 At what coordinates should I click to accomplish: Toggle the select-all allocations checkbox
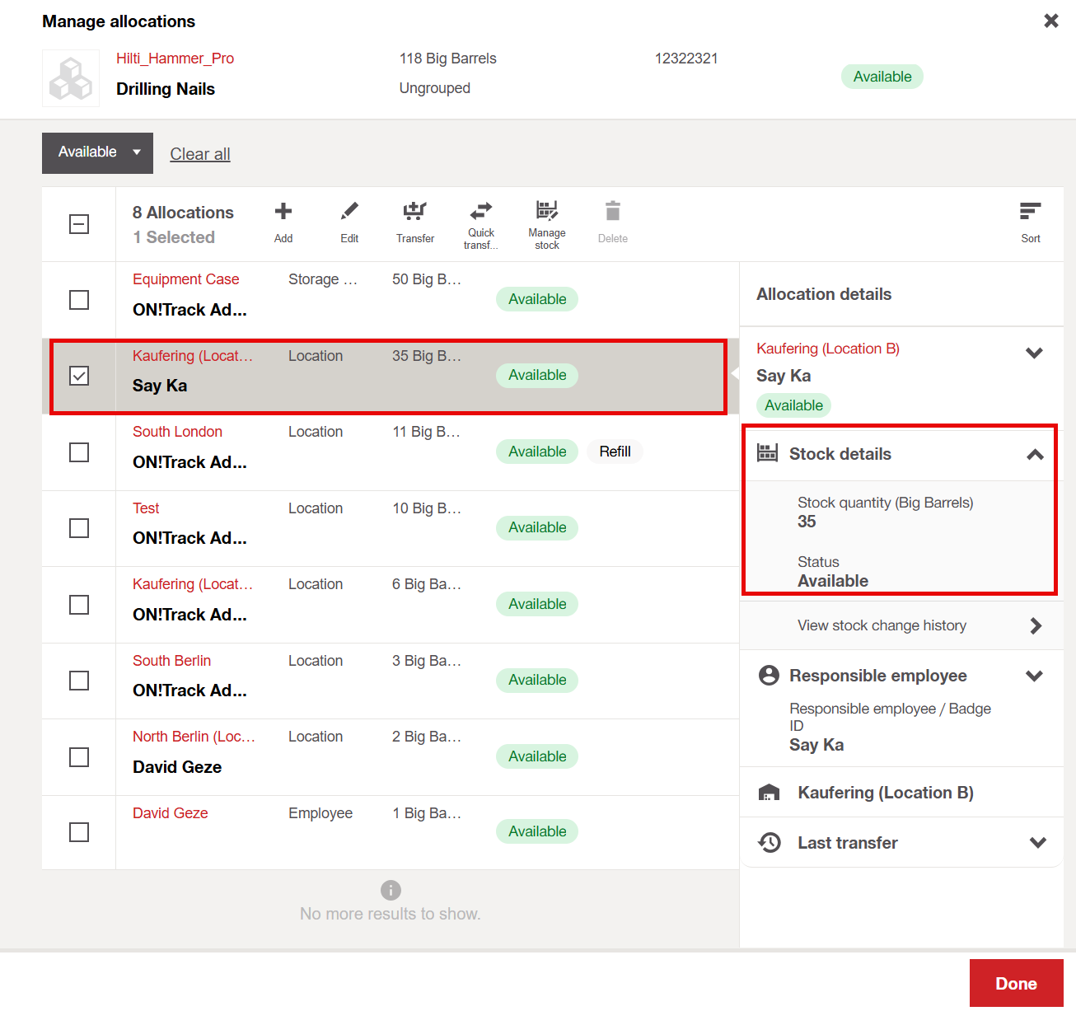click(x=79, y=224)
